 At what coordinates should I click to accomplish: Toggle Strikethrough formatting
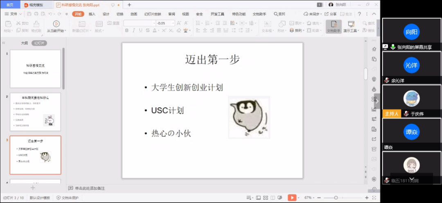click(148, 30)
